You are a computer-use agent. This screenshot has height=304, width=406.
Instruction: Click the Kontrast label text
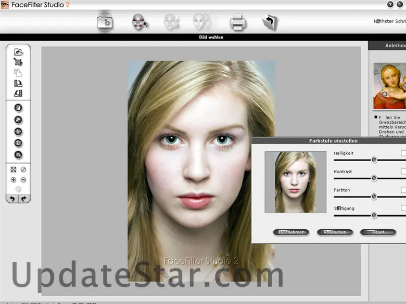343,171
